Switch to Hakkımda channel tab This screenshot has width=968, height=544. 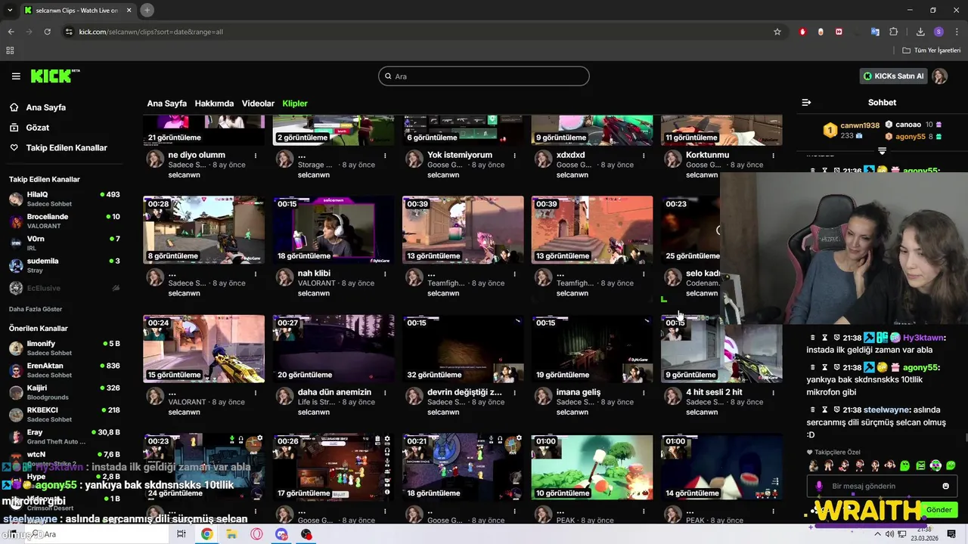click(214, 104)
